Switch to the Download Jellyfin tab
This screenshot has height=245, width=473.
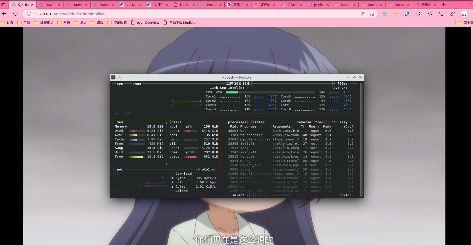tap(50, 5)
